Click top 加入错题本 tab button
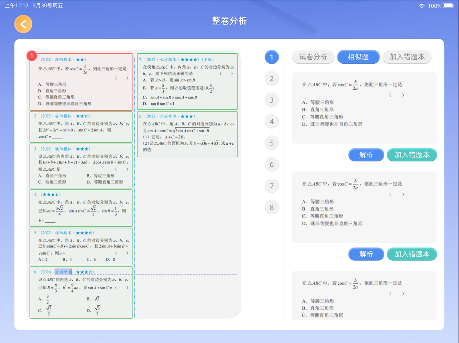Screen dimensions: 459x343 407,57
